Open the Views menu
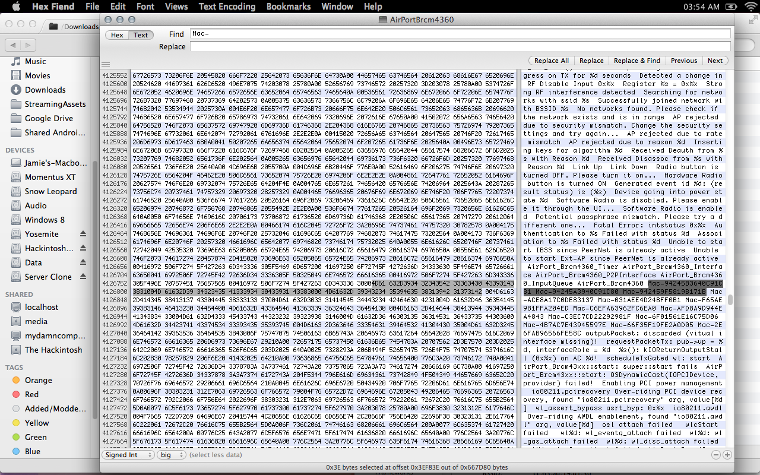 [176, 7]
